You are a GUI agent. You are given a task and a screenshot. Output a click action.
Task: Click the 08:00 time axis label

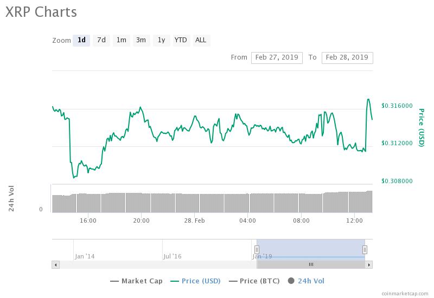[301, 221]
